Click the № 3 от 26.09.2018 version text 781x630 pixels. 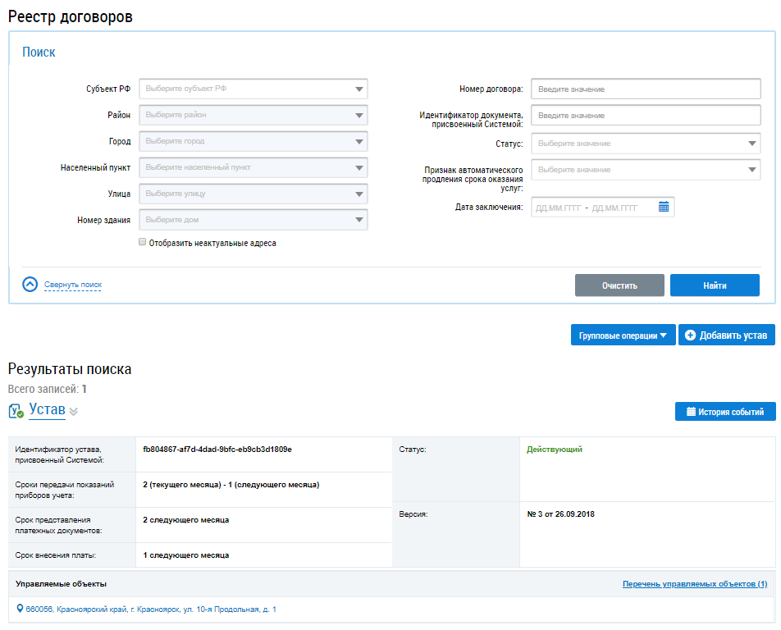[x=561, y=514]
